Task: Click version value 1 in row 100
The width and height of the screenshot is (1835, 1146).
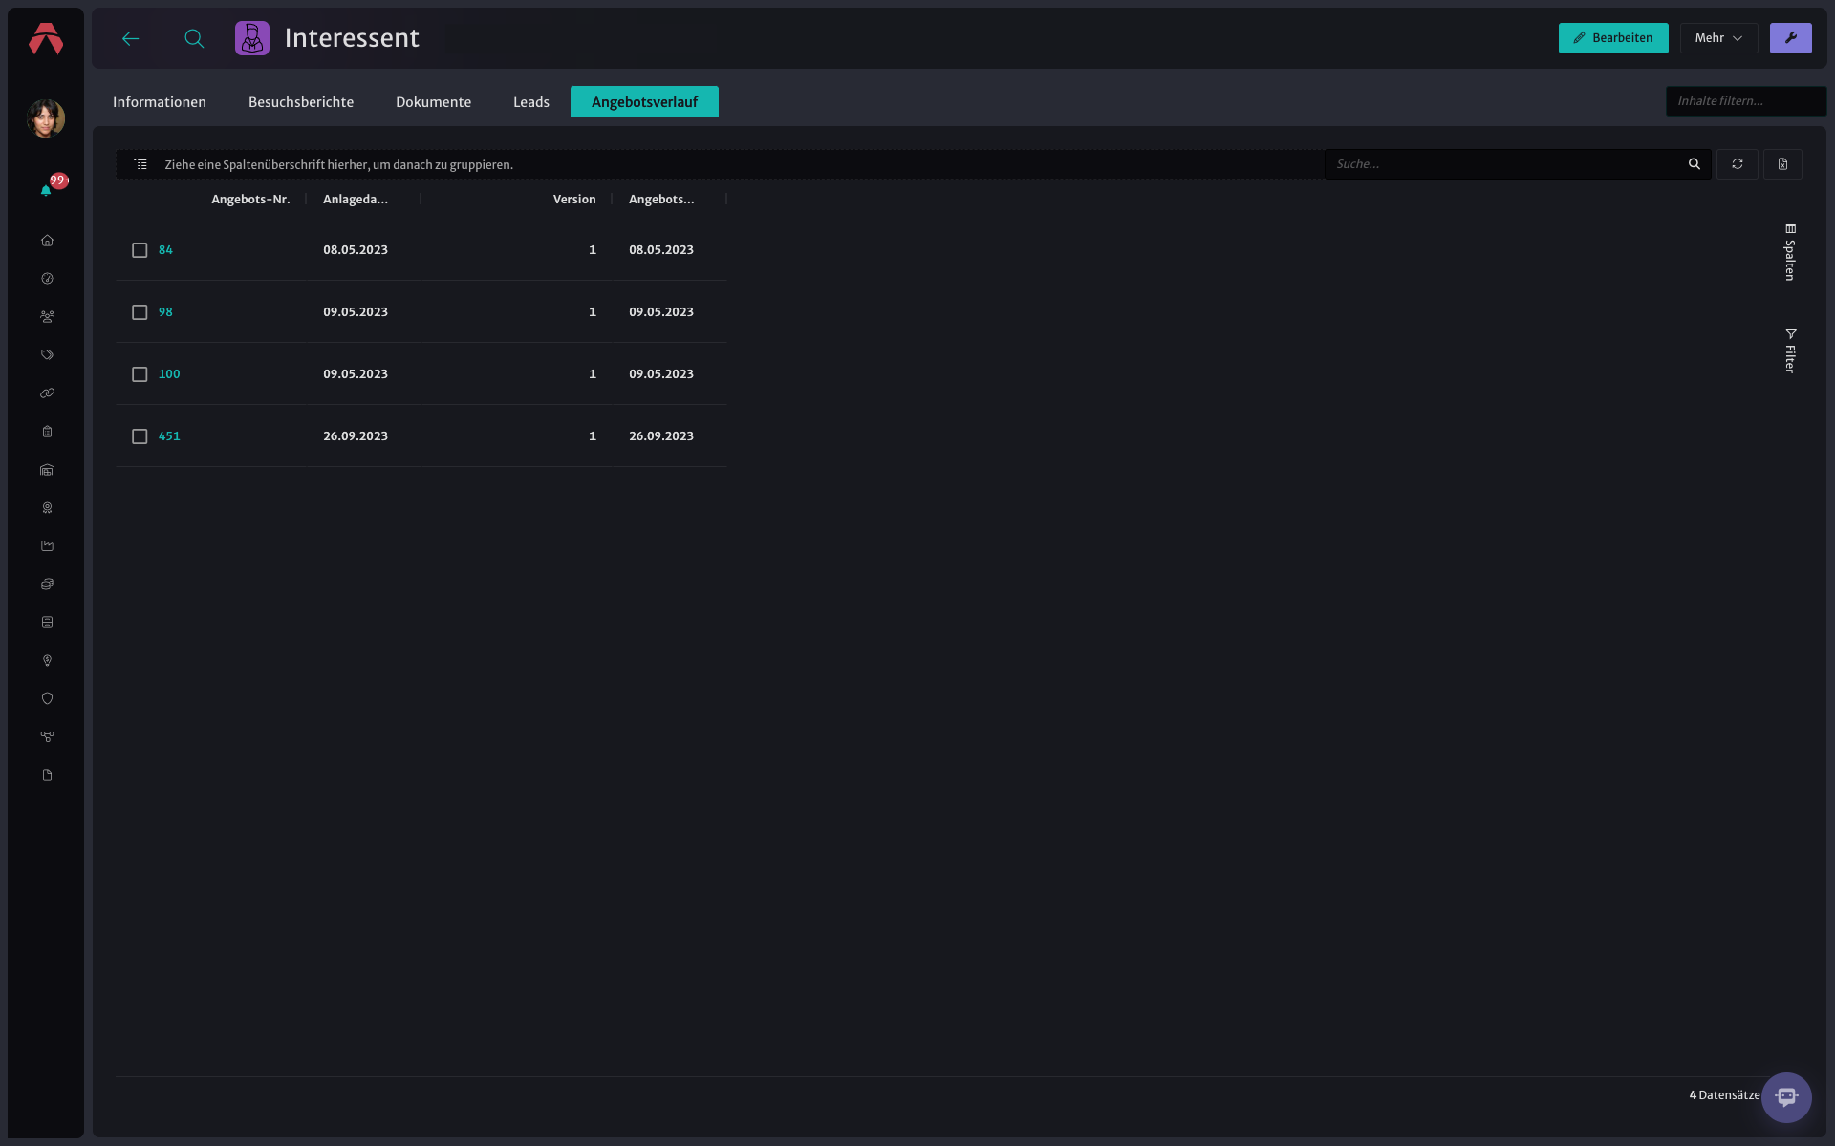Action: pyautogui.click(x=593, y=374)
